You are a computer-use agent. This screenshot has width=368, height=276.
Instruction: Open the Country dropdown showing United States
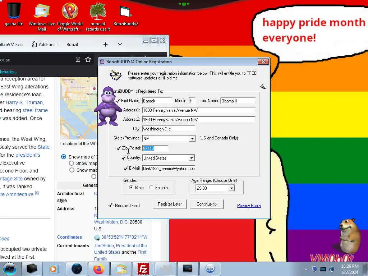coord(192,158)
